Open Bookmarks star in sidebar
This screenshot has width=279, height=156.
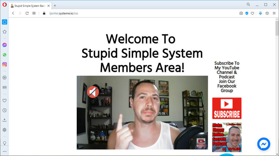pyautogui.click(x=4, y=32)
